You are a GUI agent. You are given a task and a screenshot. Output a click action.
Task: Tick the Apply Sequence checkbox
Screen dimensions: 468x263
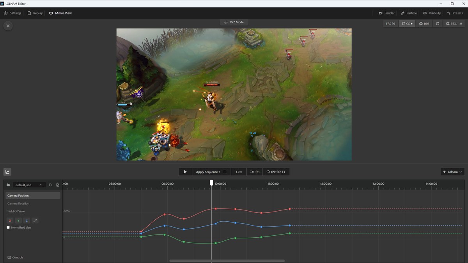pyautogui.click(x=225, y=172)
